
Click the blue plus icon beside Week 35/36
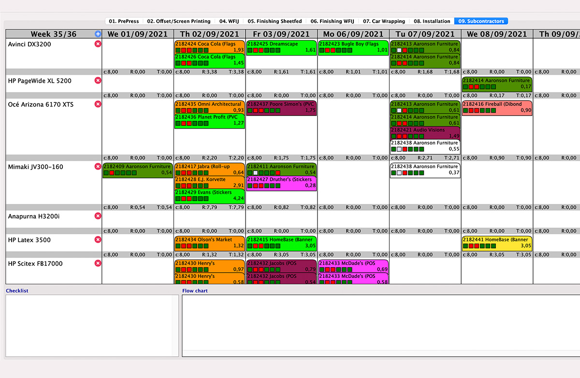click(98, 34)
